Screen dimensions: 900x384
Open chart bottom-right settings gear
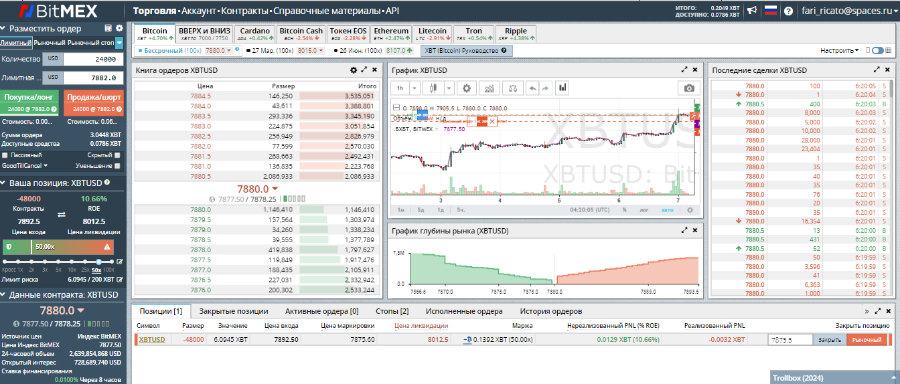[x=690, y=209]
